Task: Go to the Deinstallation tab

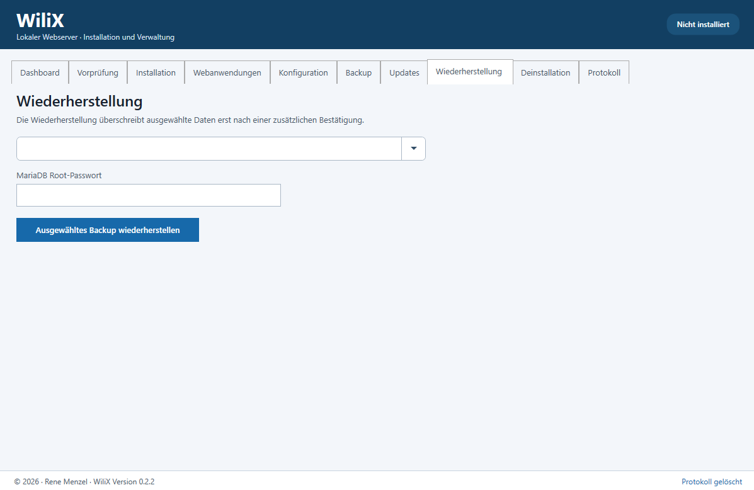Action: [x=546, y=72]
